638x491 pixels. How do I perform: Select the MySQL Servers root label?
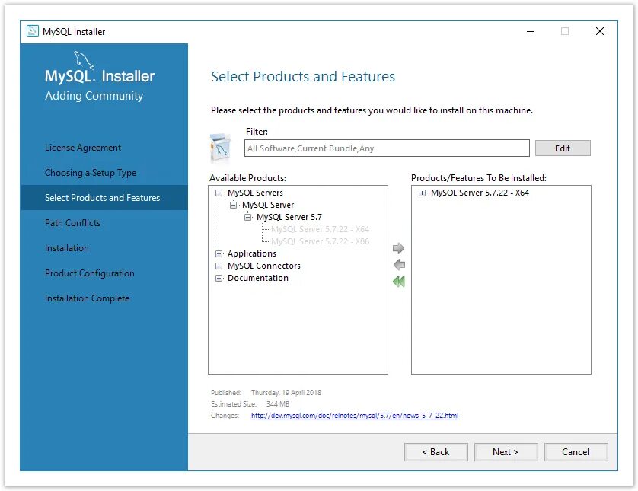pos(255,193)
